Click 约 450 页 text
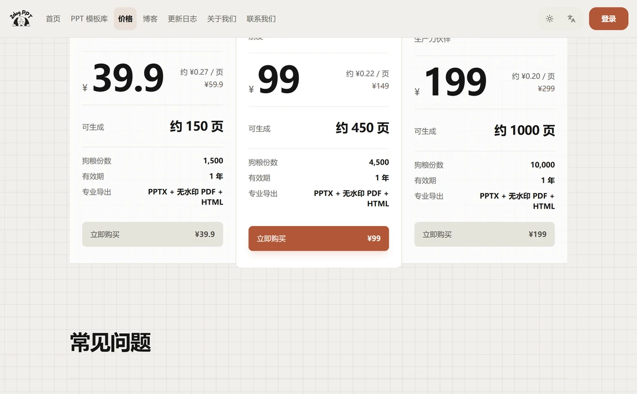 click(x=362, y=128)
